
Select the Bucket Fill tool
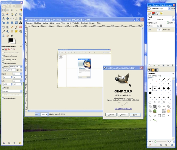click(4, 27)
